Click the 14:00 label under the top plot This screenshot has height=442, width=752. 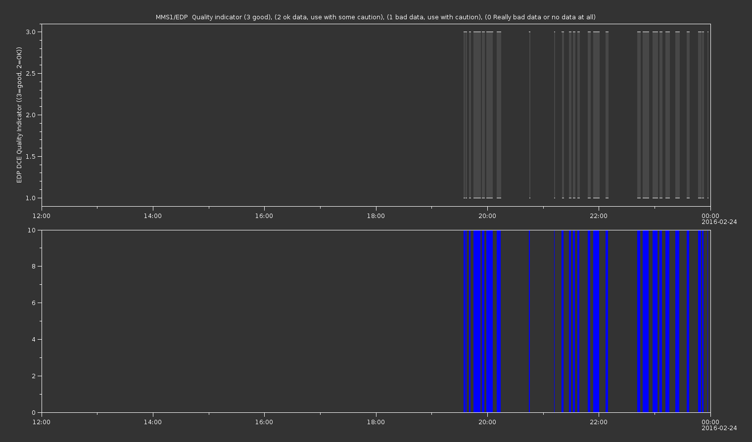pyautogui.click(x=153, y=215)
